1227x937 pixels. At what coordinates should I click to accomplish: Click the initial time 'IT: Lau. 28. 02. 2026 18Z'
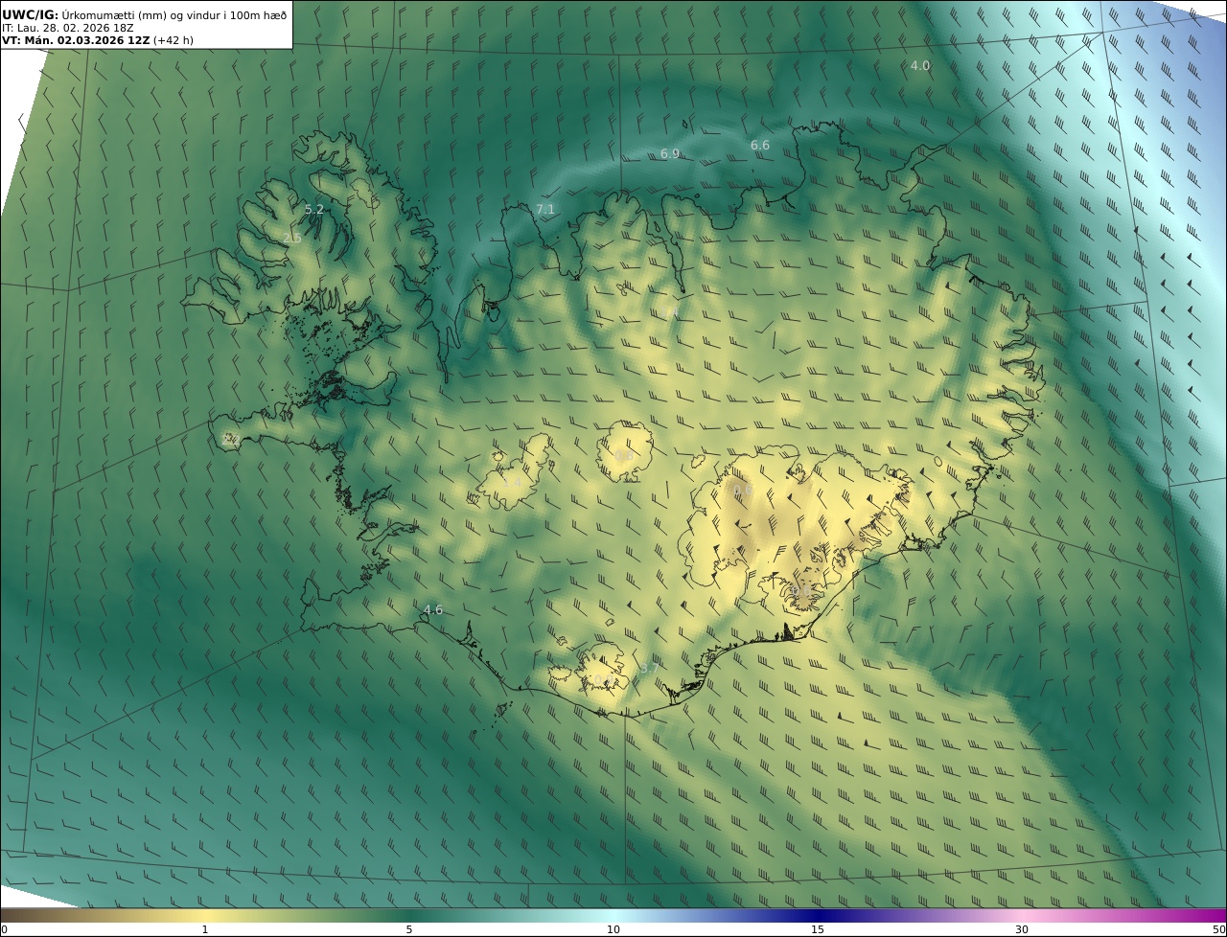[67, 28]
